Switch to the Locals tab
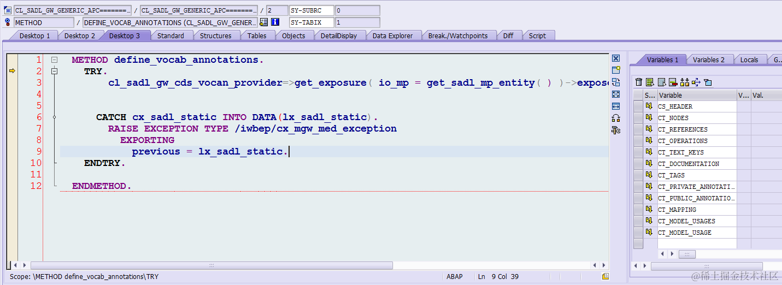 pos(749,60)
